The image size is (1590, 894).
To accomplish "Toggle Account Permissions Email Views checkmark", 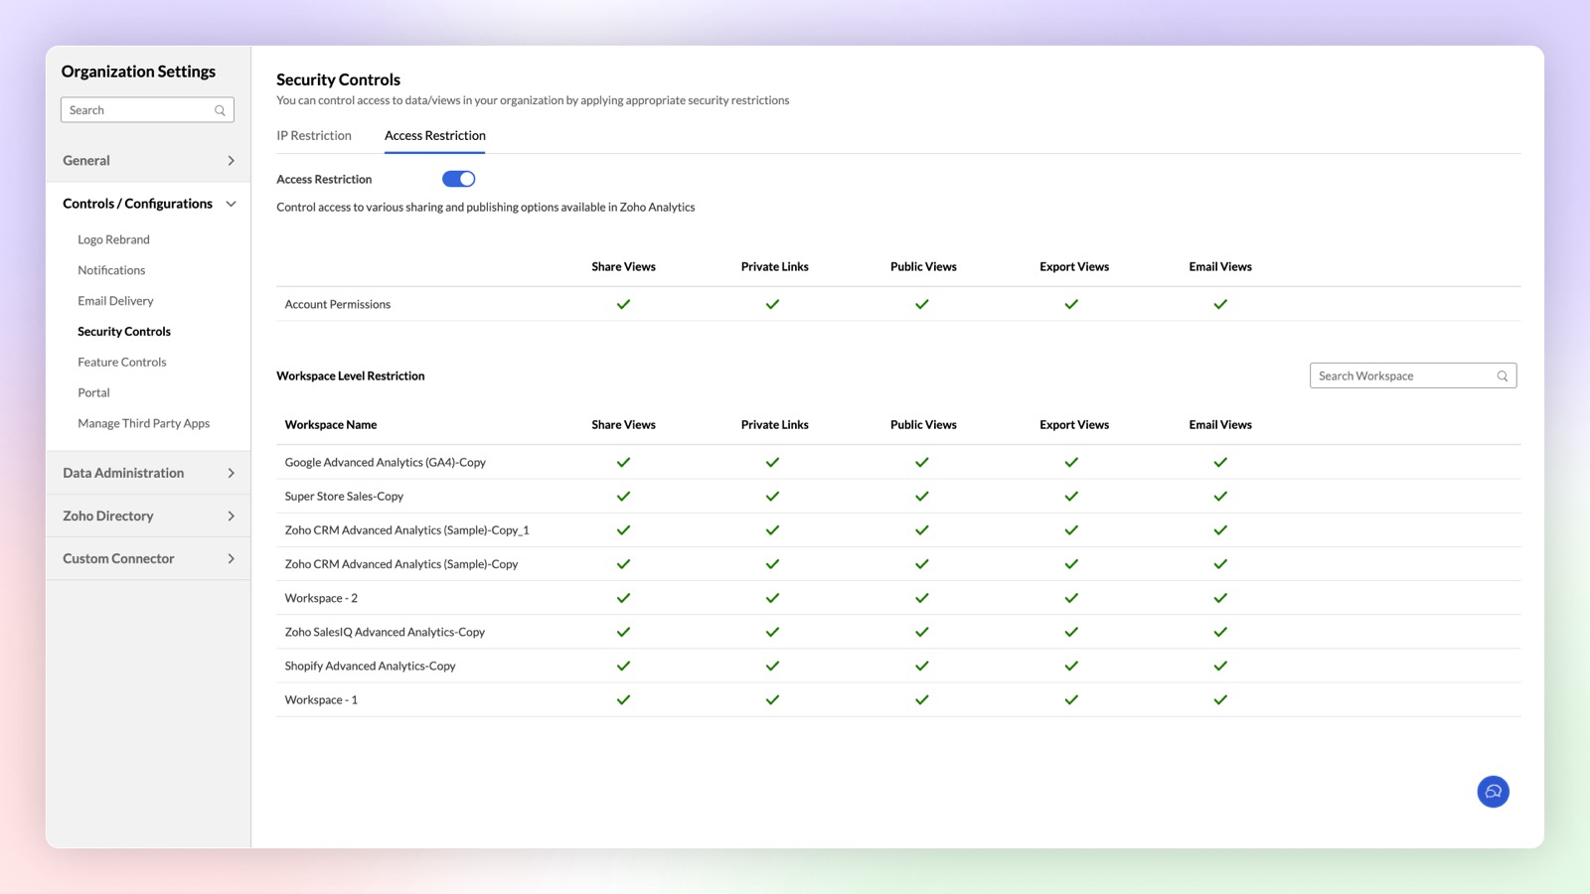I will pyautogui.click(x=1220, y=304).
